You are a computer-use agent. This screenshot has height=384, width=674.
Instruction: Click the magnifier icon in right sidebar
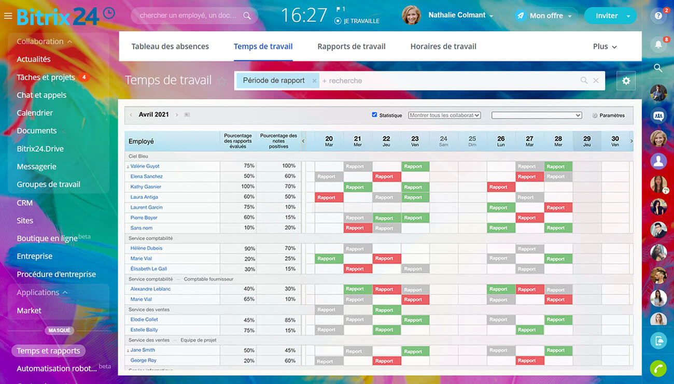(658, 68)
